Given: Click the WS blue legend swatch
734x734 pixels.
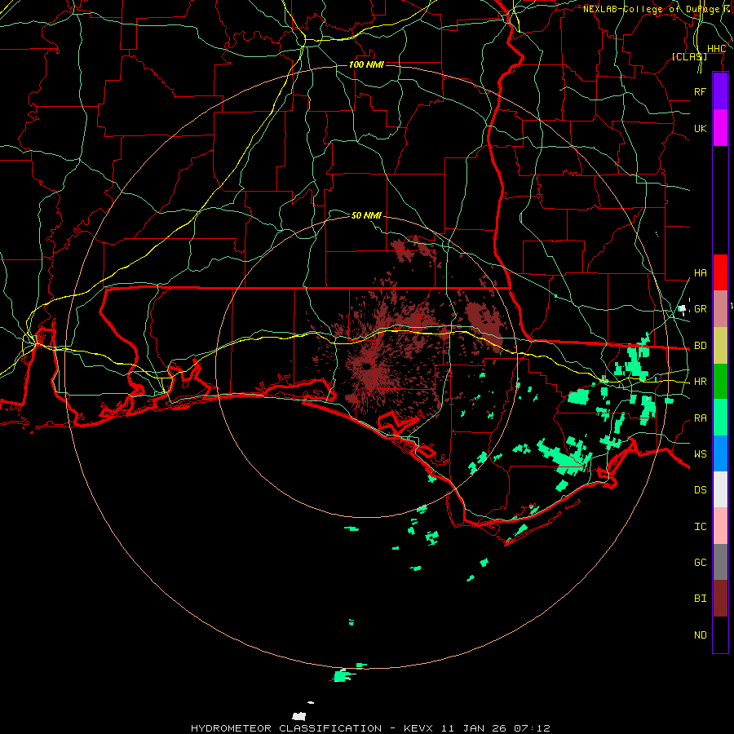Looking at the screenshot, I should 720,453.
